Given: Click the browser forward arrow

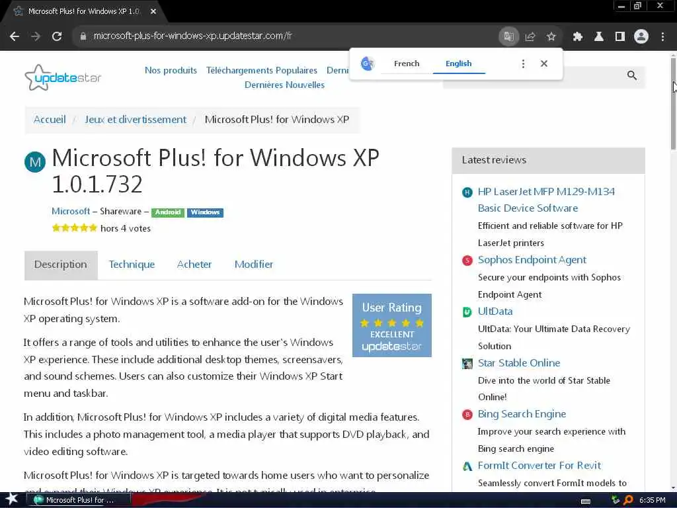Looking at the screenshot, I should (x=36, y=36).
